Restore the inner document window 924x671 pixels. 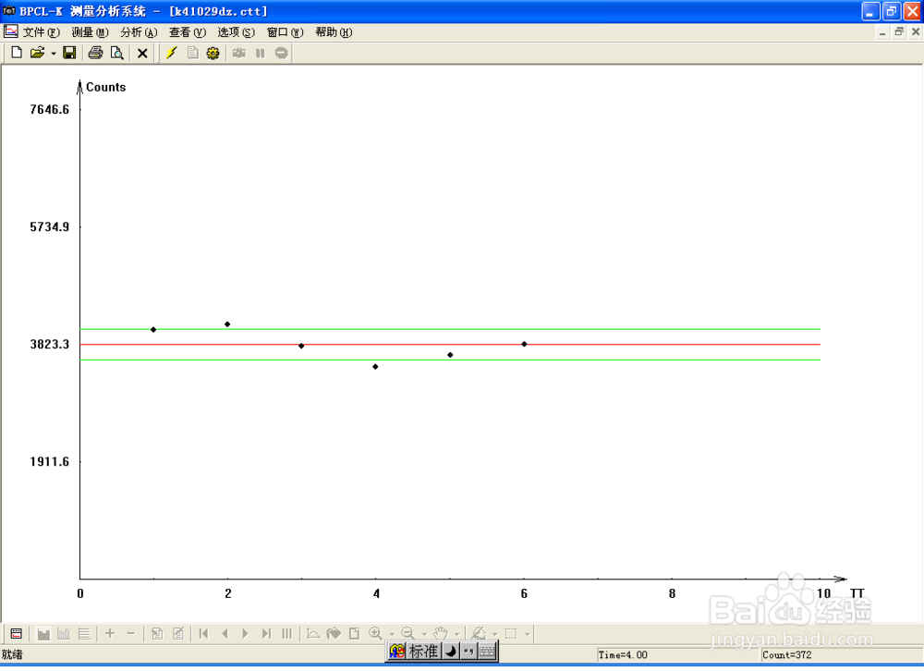click(899, 31)
